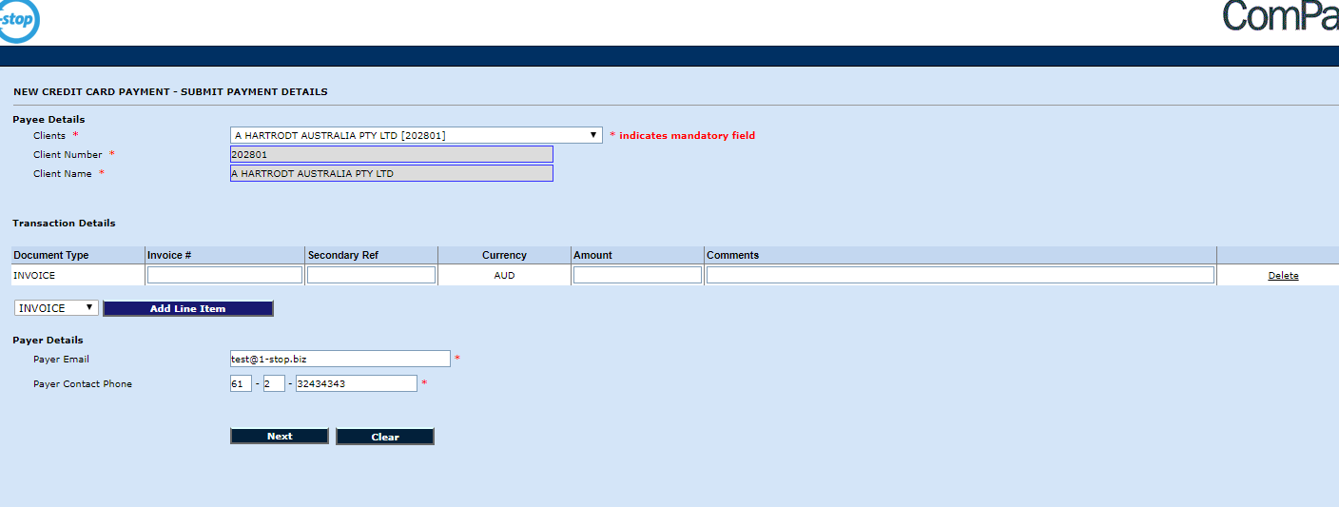
Task: Focus the phone number field 32434343
Action: click(356, 383)
